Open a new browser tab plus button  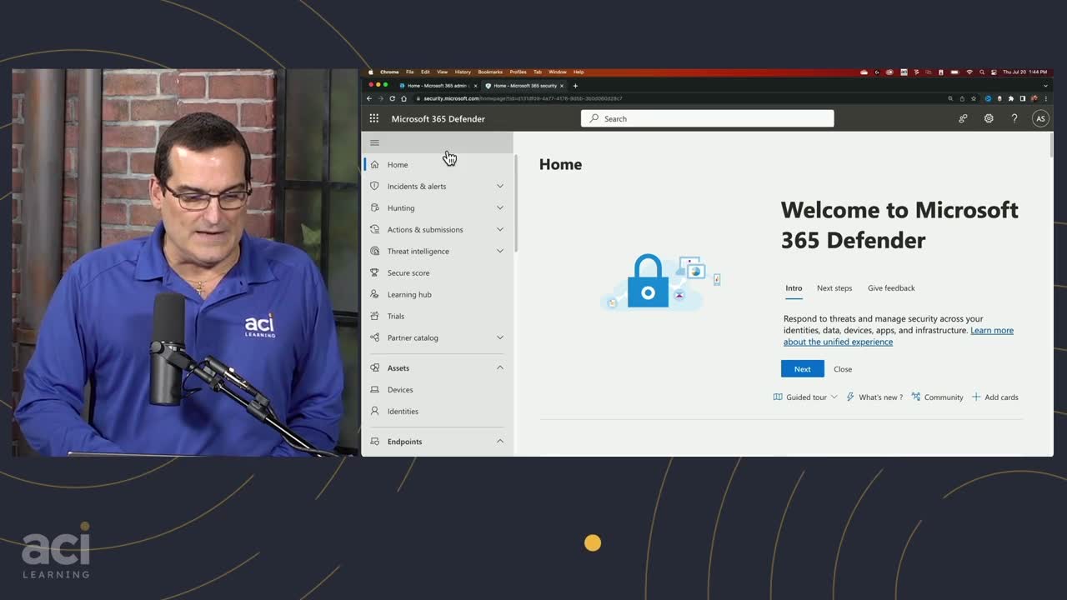[x=575, y=86]
